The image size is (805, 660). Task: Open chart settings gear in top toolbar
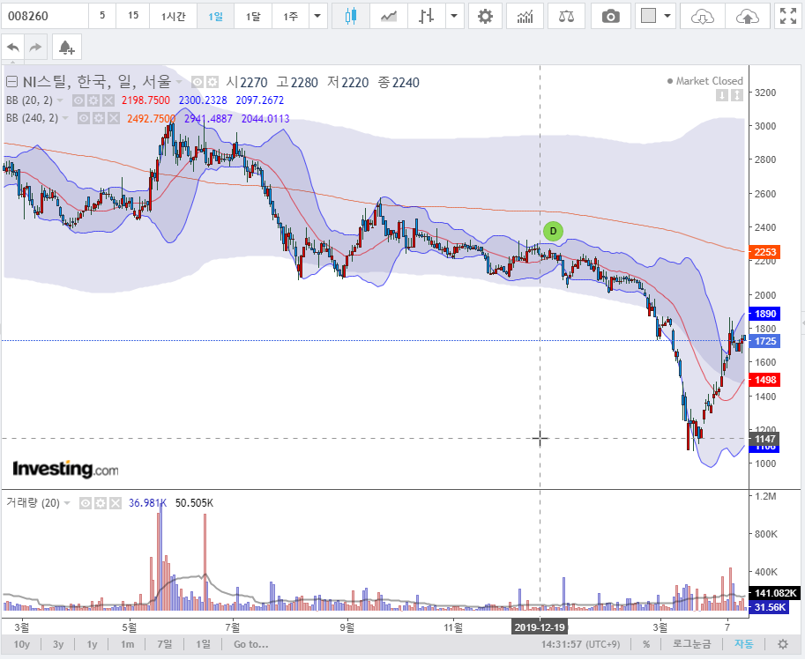click(x=485, y=17)
